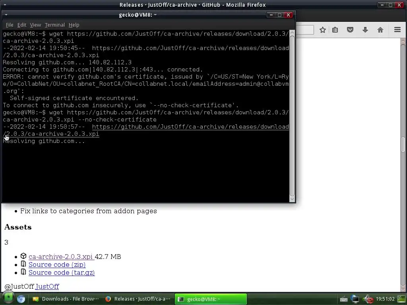
Task: Click the Firefox page scrollbar thumb
Action: (403, 145)
